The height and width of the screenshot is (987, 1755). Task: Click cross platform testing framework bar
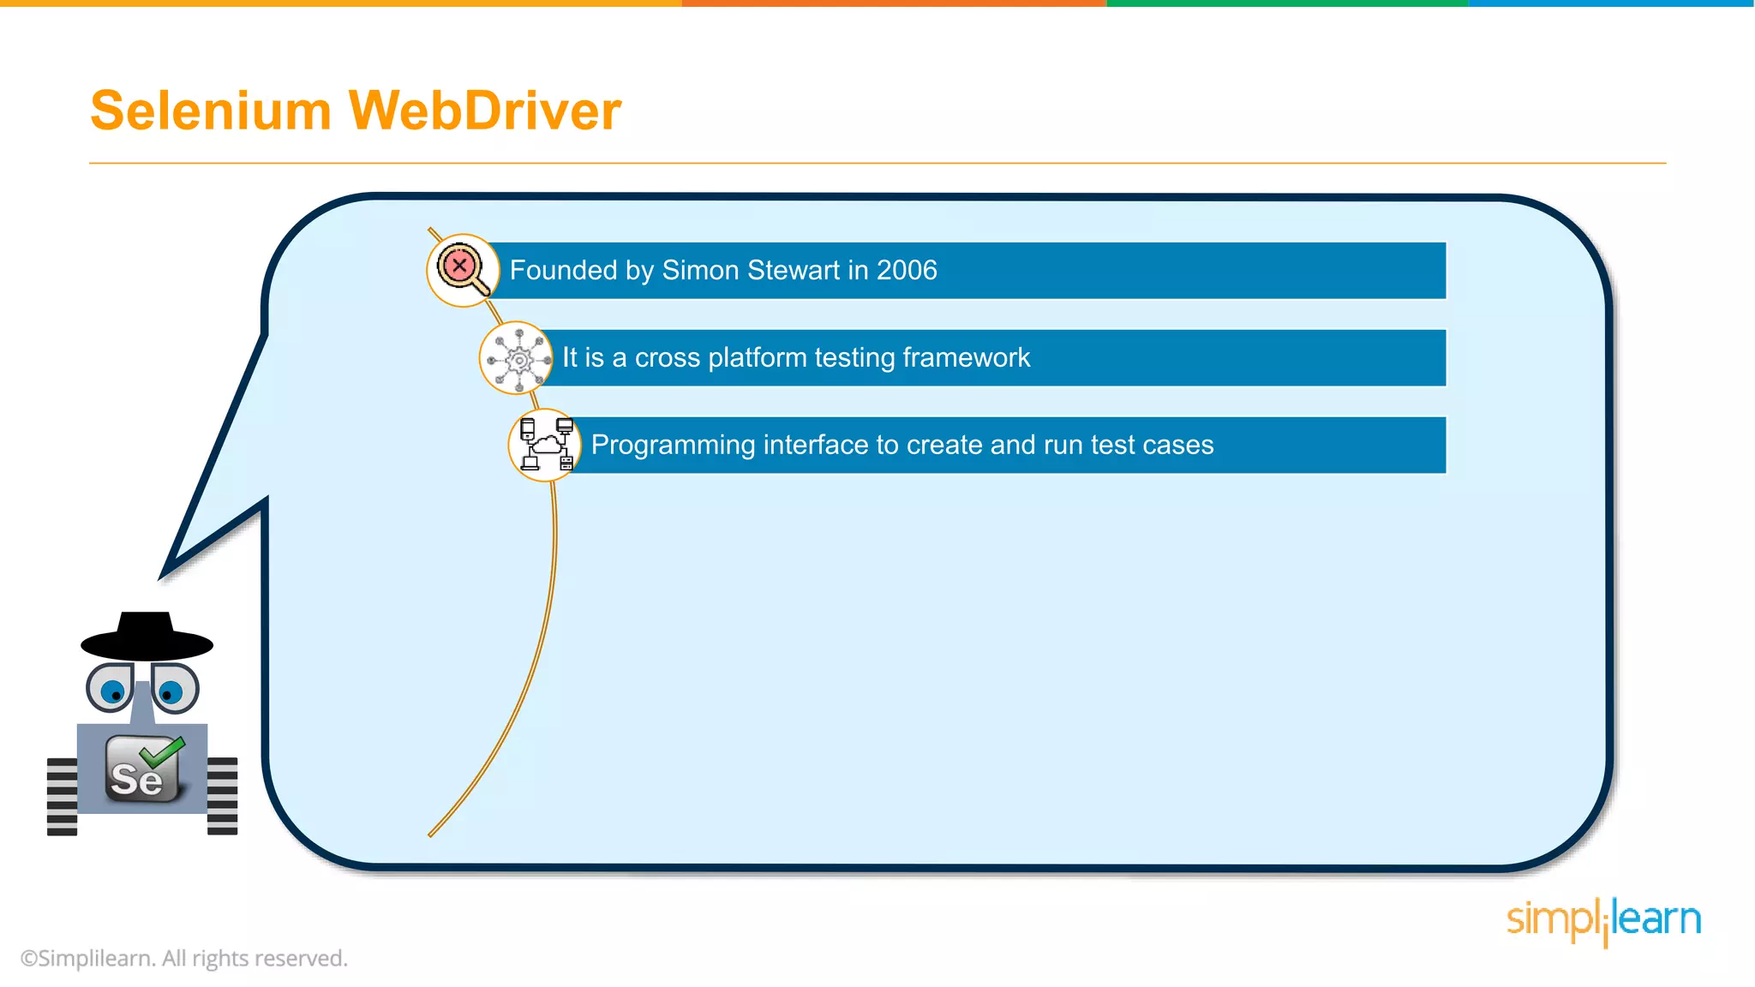tap(994, 358)
